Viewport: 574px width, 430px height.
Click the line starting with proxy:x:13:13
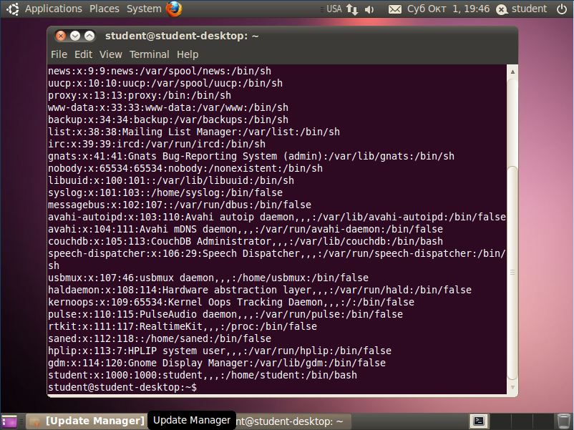pos(140,95)
